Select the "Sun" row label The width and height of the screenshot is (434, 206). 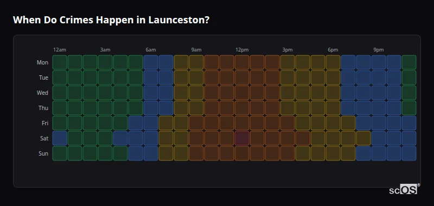pos(43,154)
